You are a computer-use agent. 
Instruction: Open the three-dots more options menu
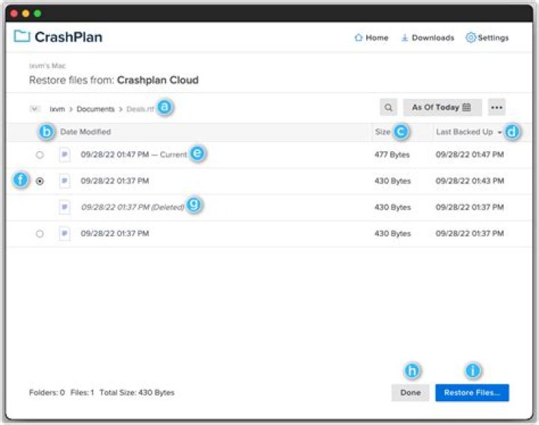[496, 108]
